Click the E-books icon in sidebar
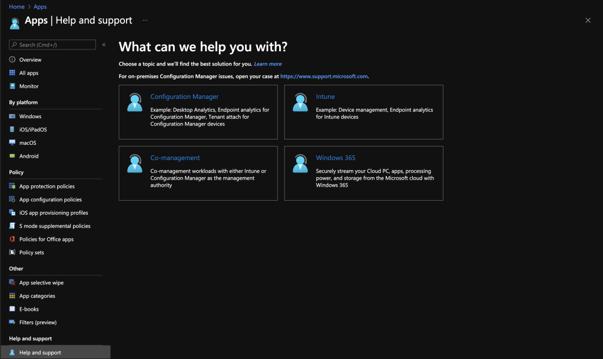 12,309
